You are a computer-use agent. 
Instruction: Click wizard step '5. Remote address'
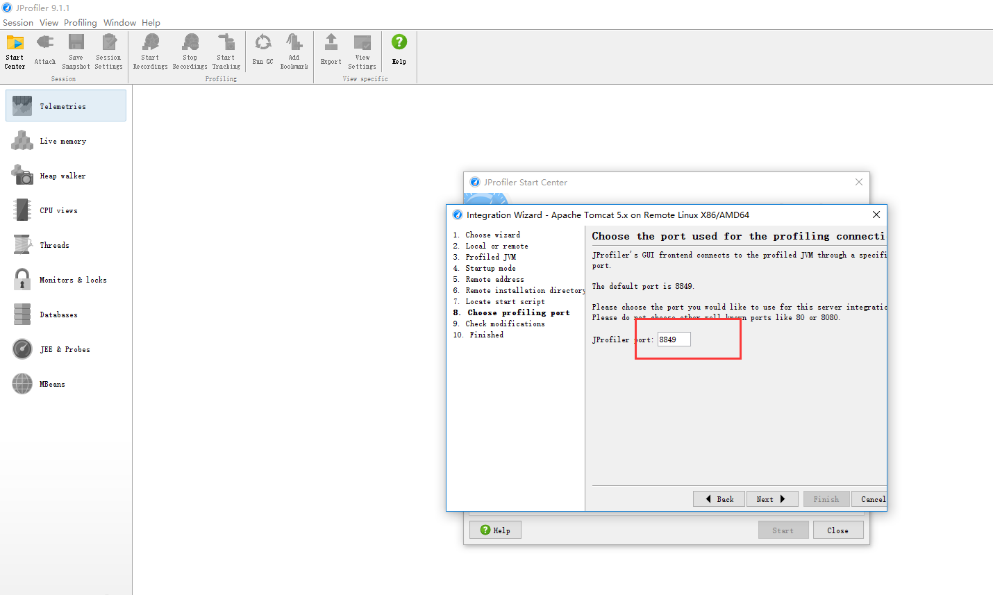[x=489, y=279]
